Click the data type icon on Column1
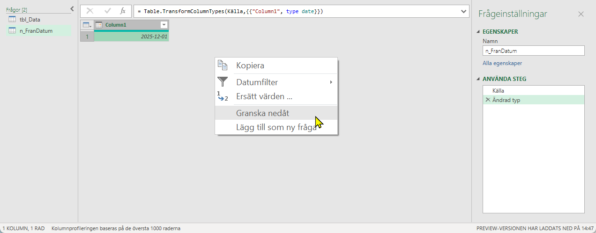The image size is (596, 233). [99, 25]
